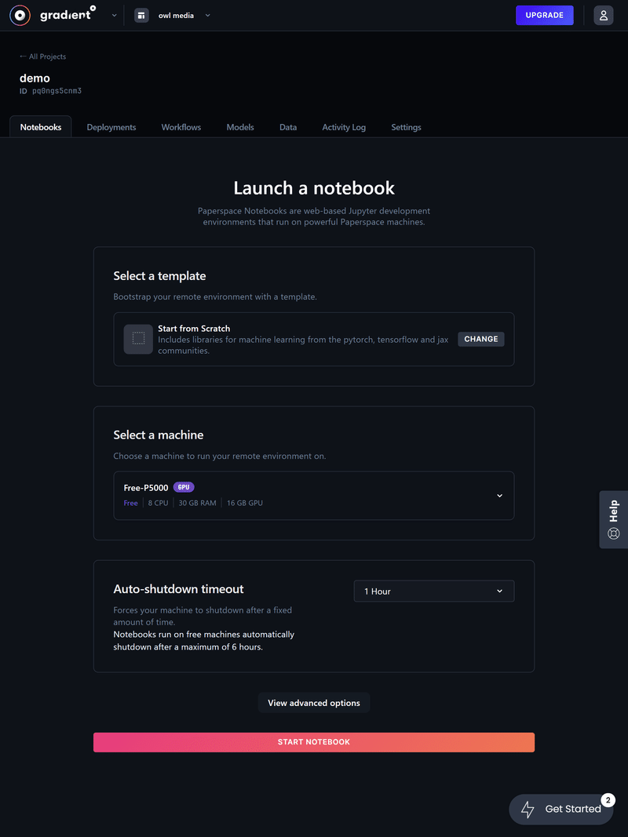This screenshot has width=628, height=837.
Task: Open the product switcher chevron beside gradient
Action: 115,16
